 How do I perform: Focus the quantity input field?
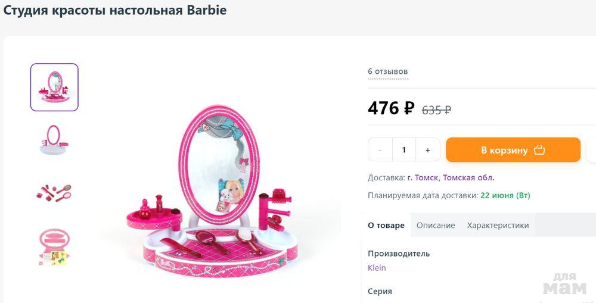click(404, 150)
